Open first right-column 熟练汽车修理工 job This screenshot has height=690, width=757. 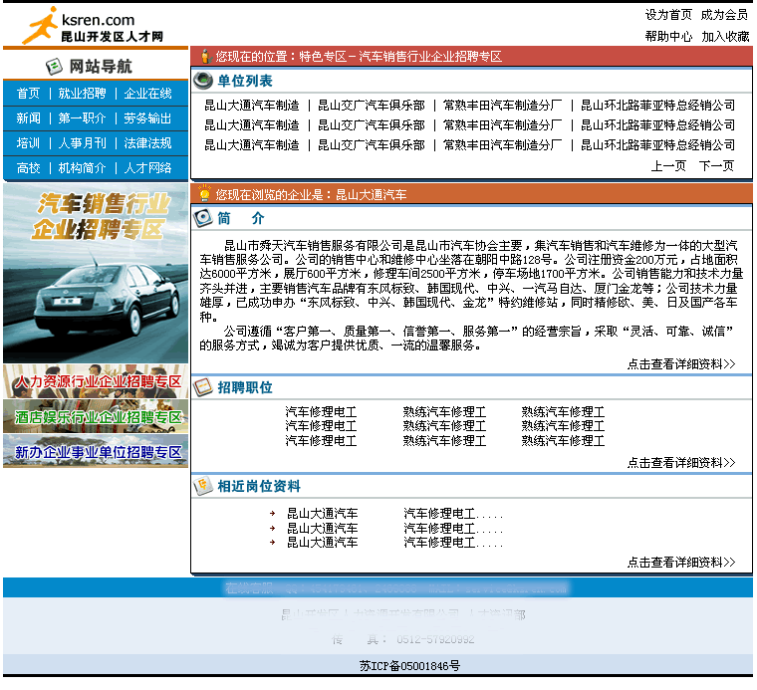(563, 411)
